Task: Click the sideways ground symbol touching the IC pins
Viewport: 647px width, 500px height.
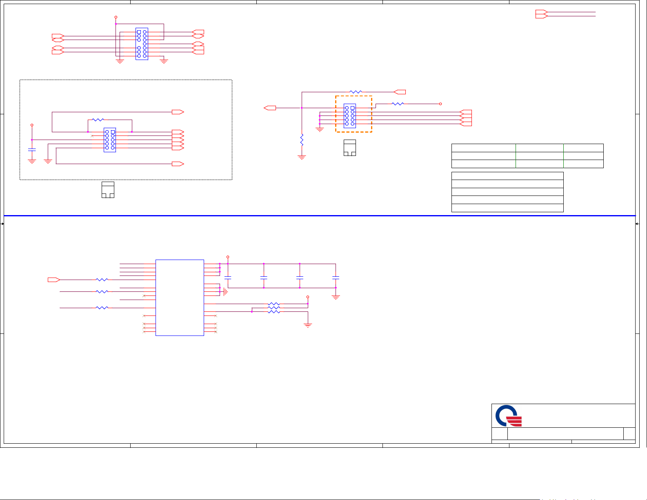Action: click(x=225, y=292)
